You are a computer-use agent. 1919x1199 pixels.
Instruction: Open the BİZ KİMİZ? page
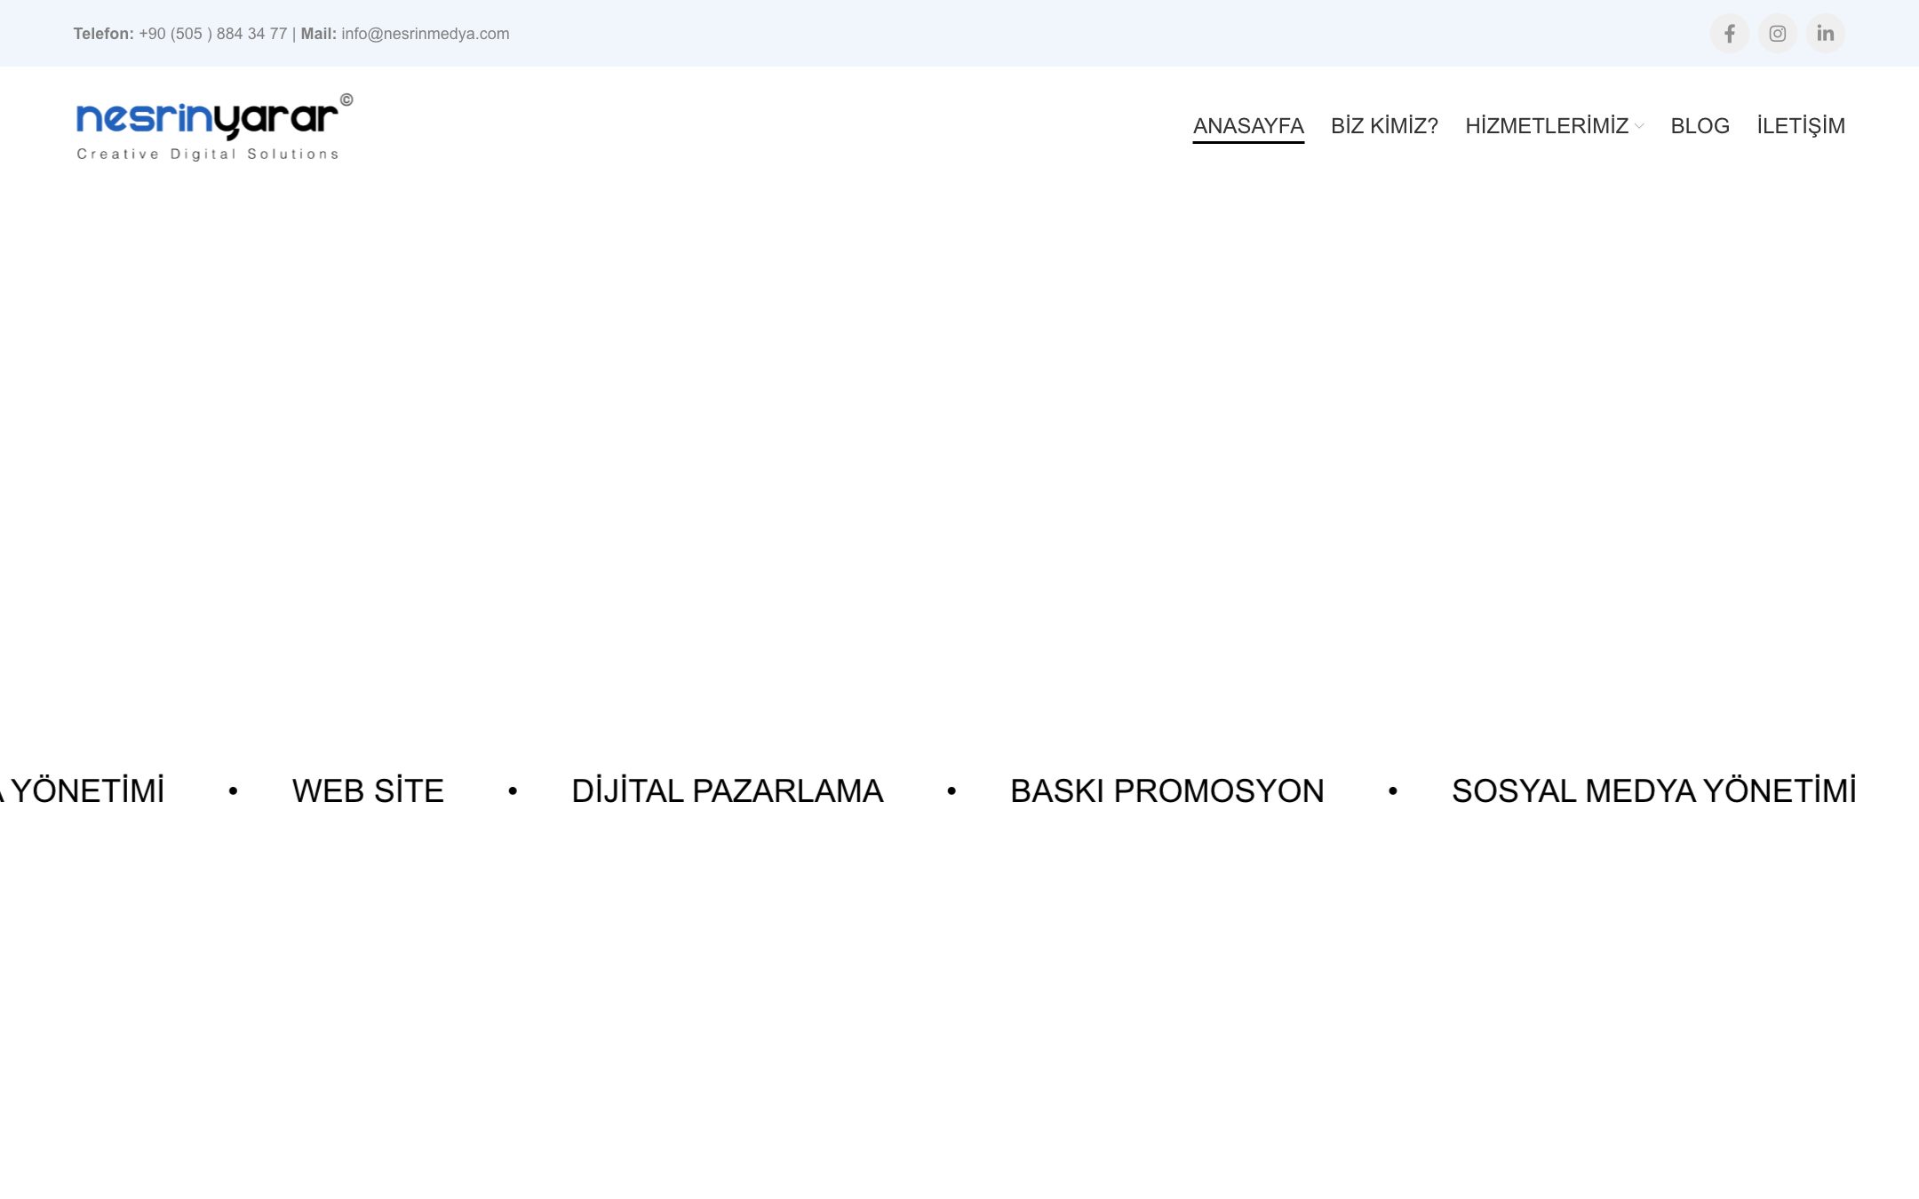1384,126
